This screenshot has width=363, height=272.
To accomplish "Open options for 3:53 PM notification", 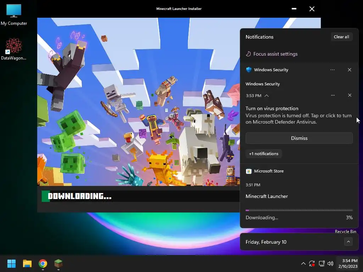I will pos(333,95).
